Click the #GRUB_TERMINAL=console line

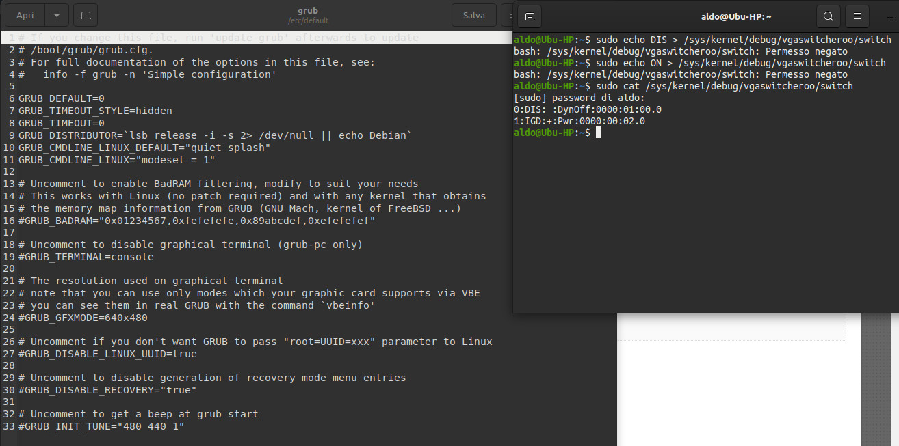tap(86, 257)
